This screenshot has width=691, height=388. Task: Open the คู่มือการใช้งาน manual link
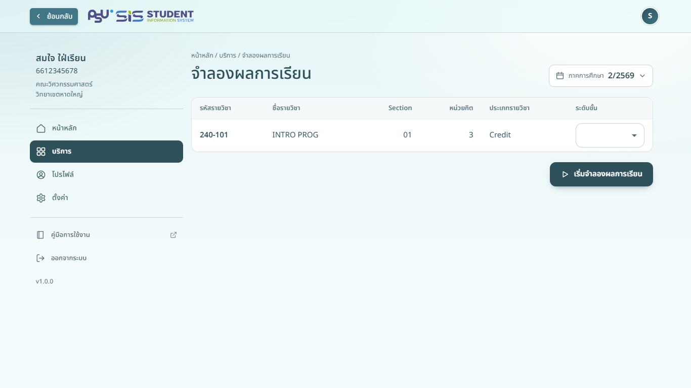click(x=106, y=235)
